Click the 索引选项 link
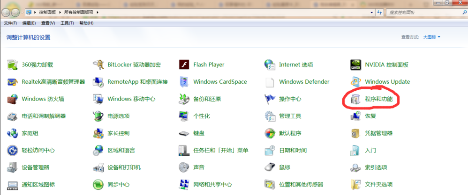 376,167
